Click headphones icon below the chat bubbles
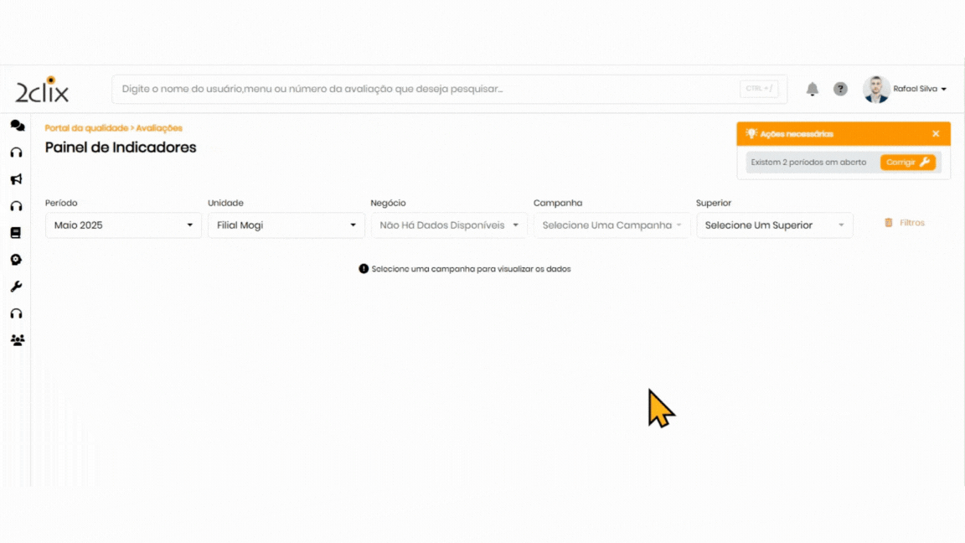This screenshot has width=965, height=543. pos(16,153)
